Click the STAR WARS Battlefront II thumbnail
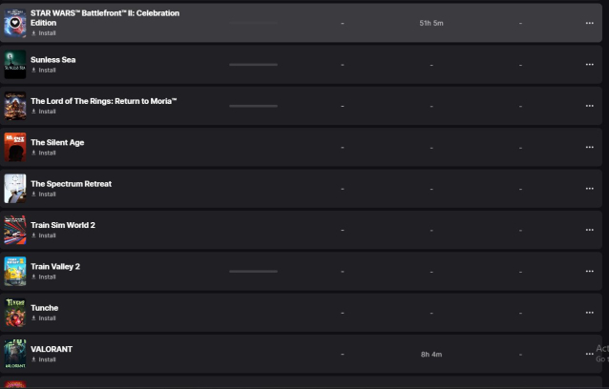The width and height of the screenshot is (609, 389). [15, 23]
